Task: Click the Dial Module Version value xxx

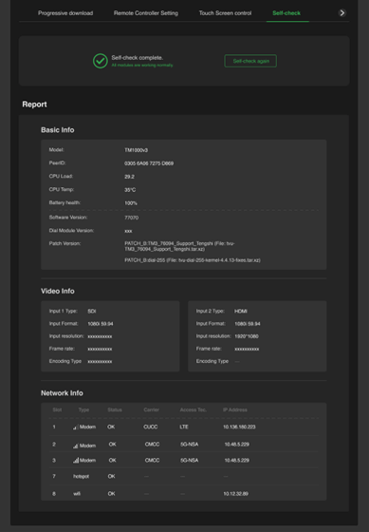Action: [x=128, y=231]
